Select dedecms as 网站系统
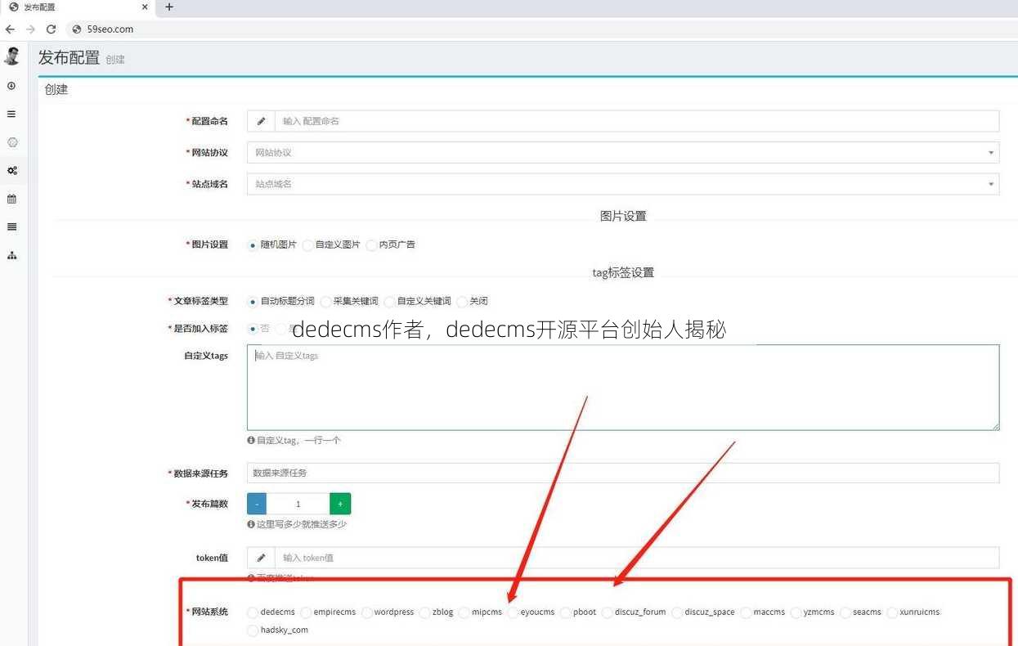Viewport: 1018px width, 646px height. pyautogui.click(x=253, y=612)
